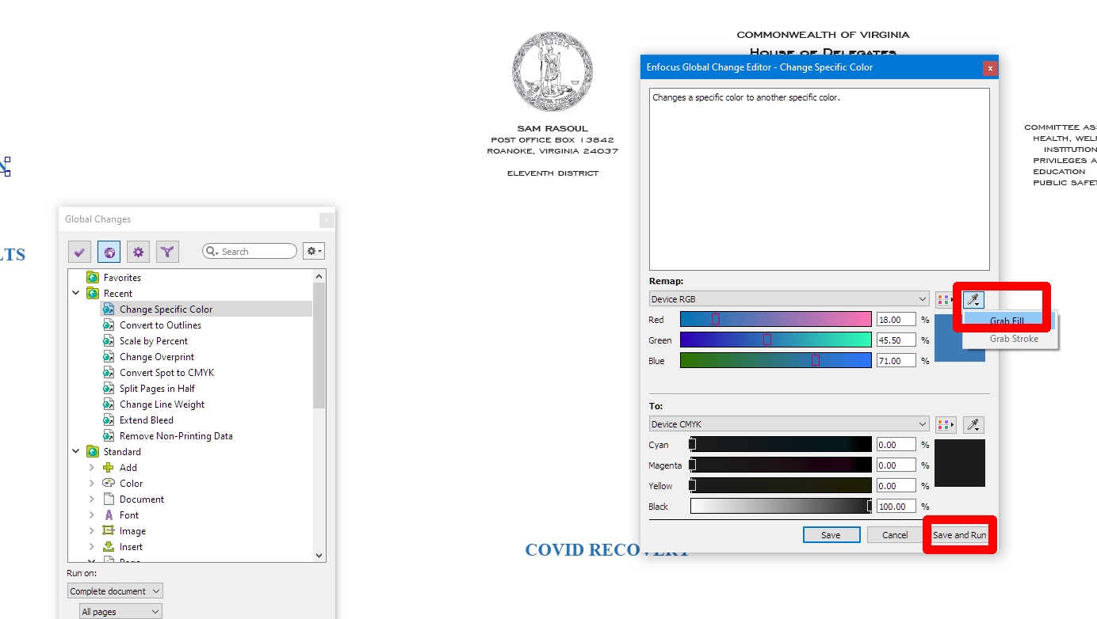Choose Grab Stroke from the eyedropper menu

coord(1013,339)
